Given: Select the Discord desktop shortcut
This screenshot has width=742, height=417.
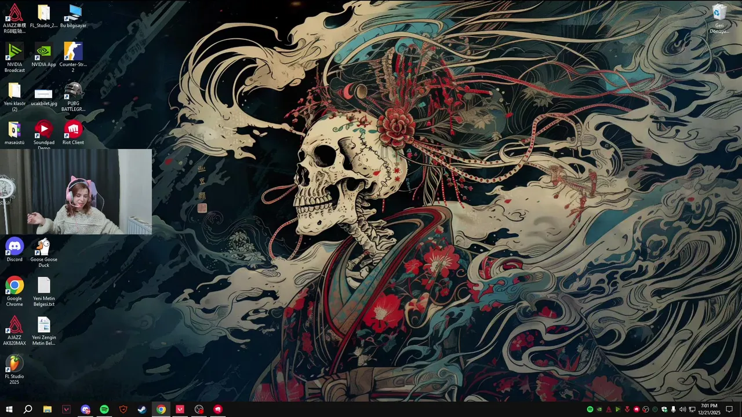Looking at the screenshot, I should (14, 250).
